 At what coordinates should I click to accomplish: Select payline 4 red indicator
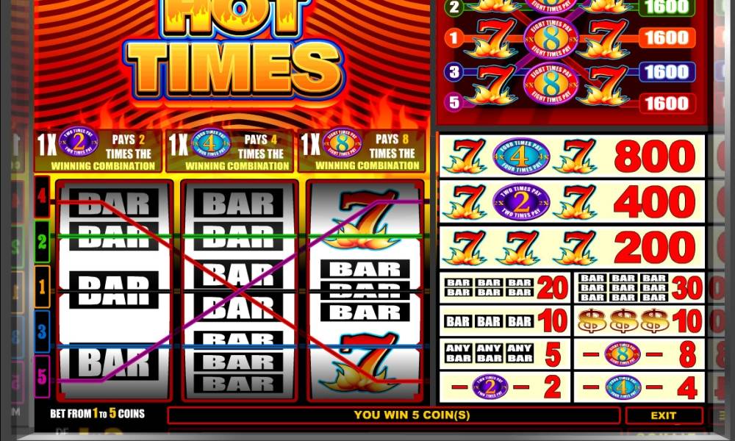tap(42, 196)
